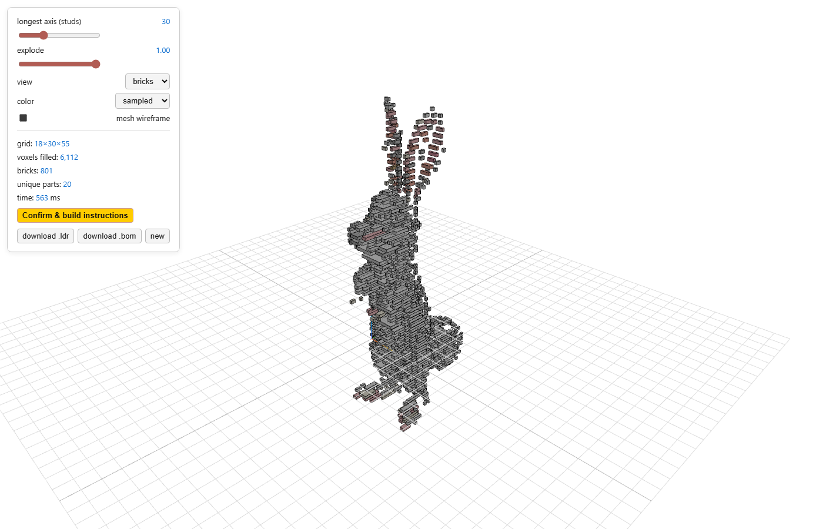Click Confirm & build instructions button
Image resolution: width=823 pixels, height=529 pixels.
(x=75, y=215)
